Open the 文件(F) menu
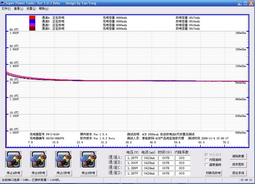 6,9
